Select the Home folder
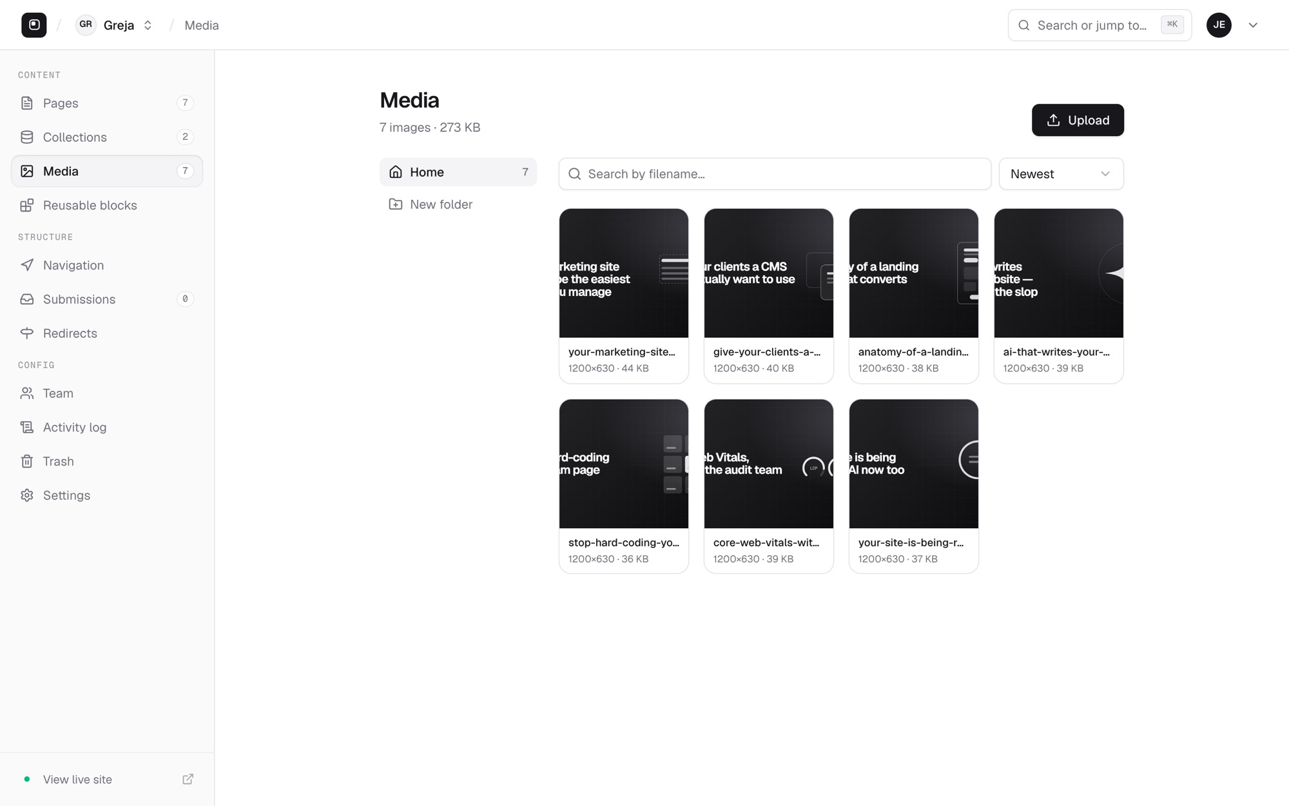This screenshot has width=1289, height=806. [458, 172]
